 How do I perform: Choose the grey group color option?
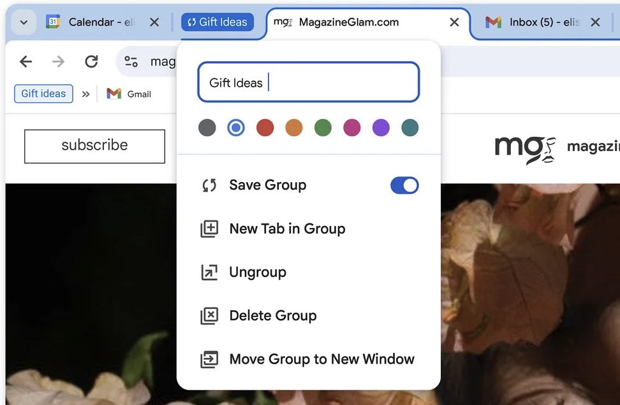(207, 128)
